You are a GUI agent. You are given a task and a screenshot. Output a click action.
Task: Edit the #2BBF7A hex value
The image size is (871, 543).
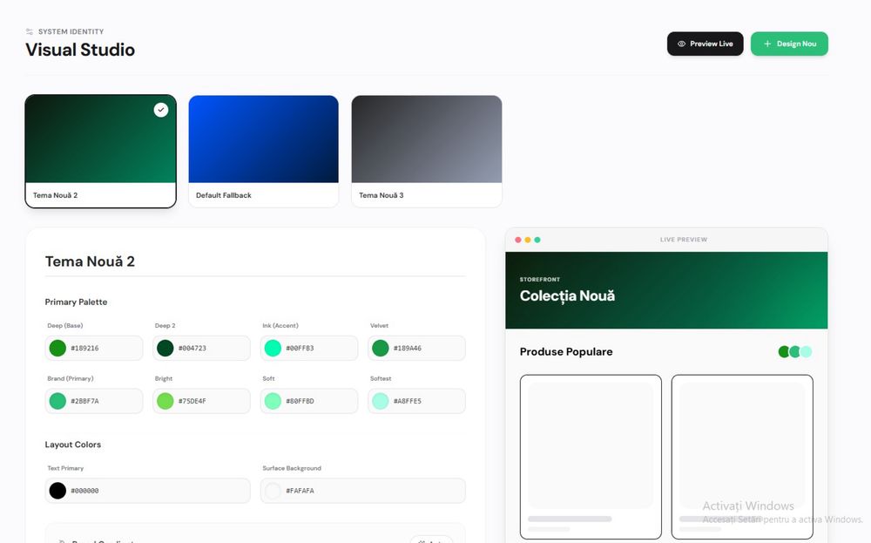[x=84, y=401]
